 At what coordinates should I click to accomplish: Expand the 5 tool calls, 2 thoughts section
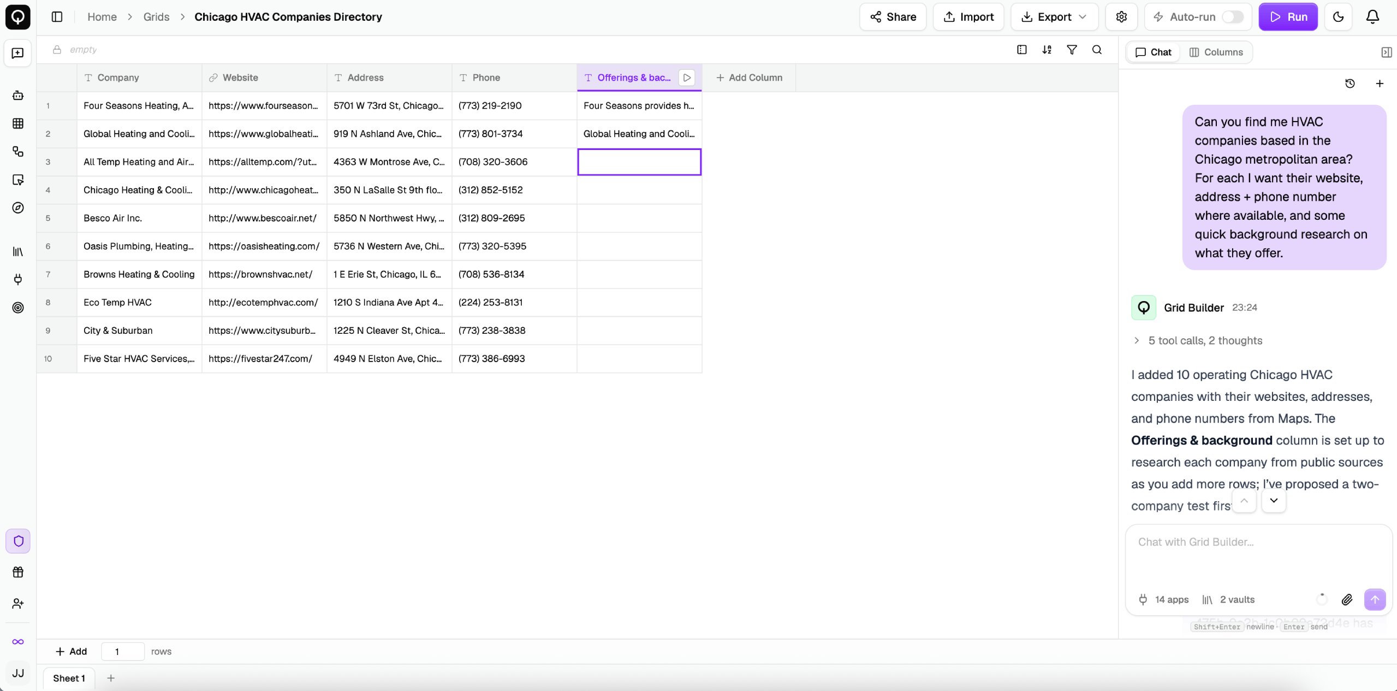click(x=1198, y=340)
